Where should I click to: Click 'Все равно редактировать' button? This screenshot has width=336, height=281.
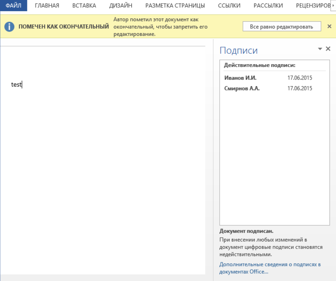pyautogui.click(x=282, y=27)
